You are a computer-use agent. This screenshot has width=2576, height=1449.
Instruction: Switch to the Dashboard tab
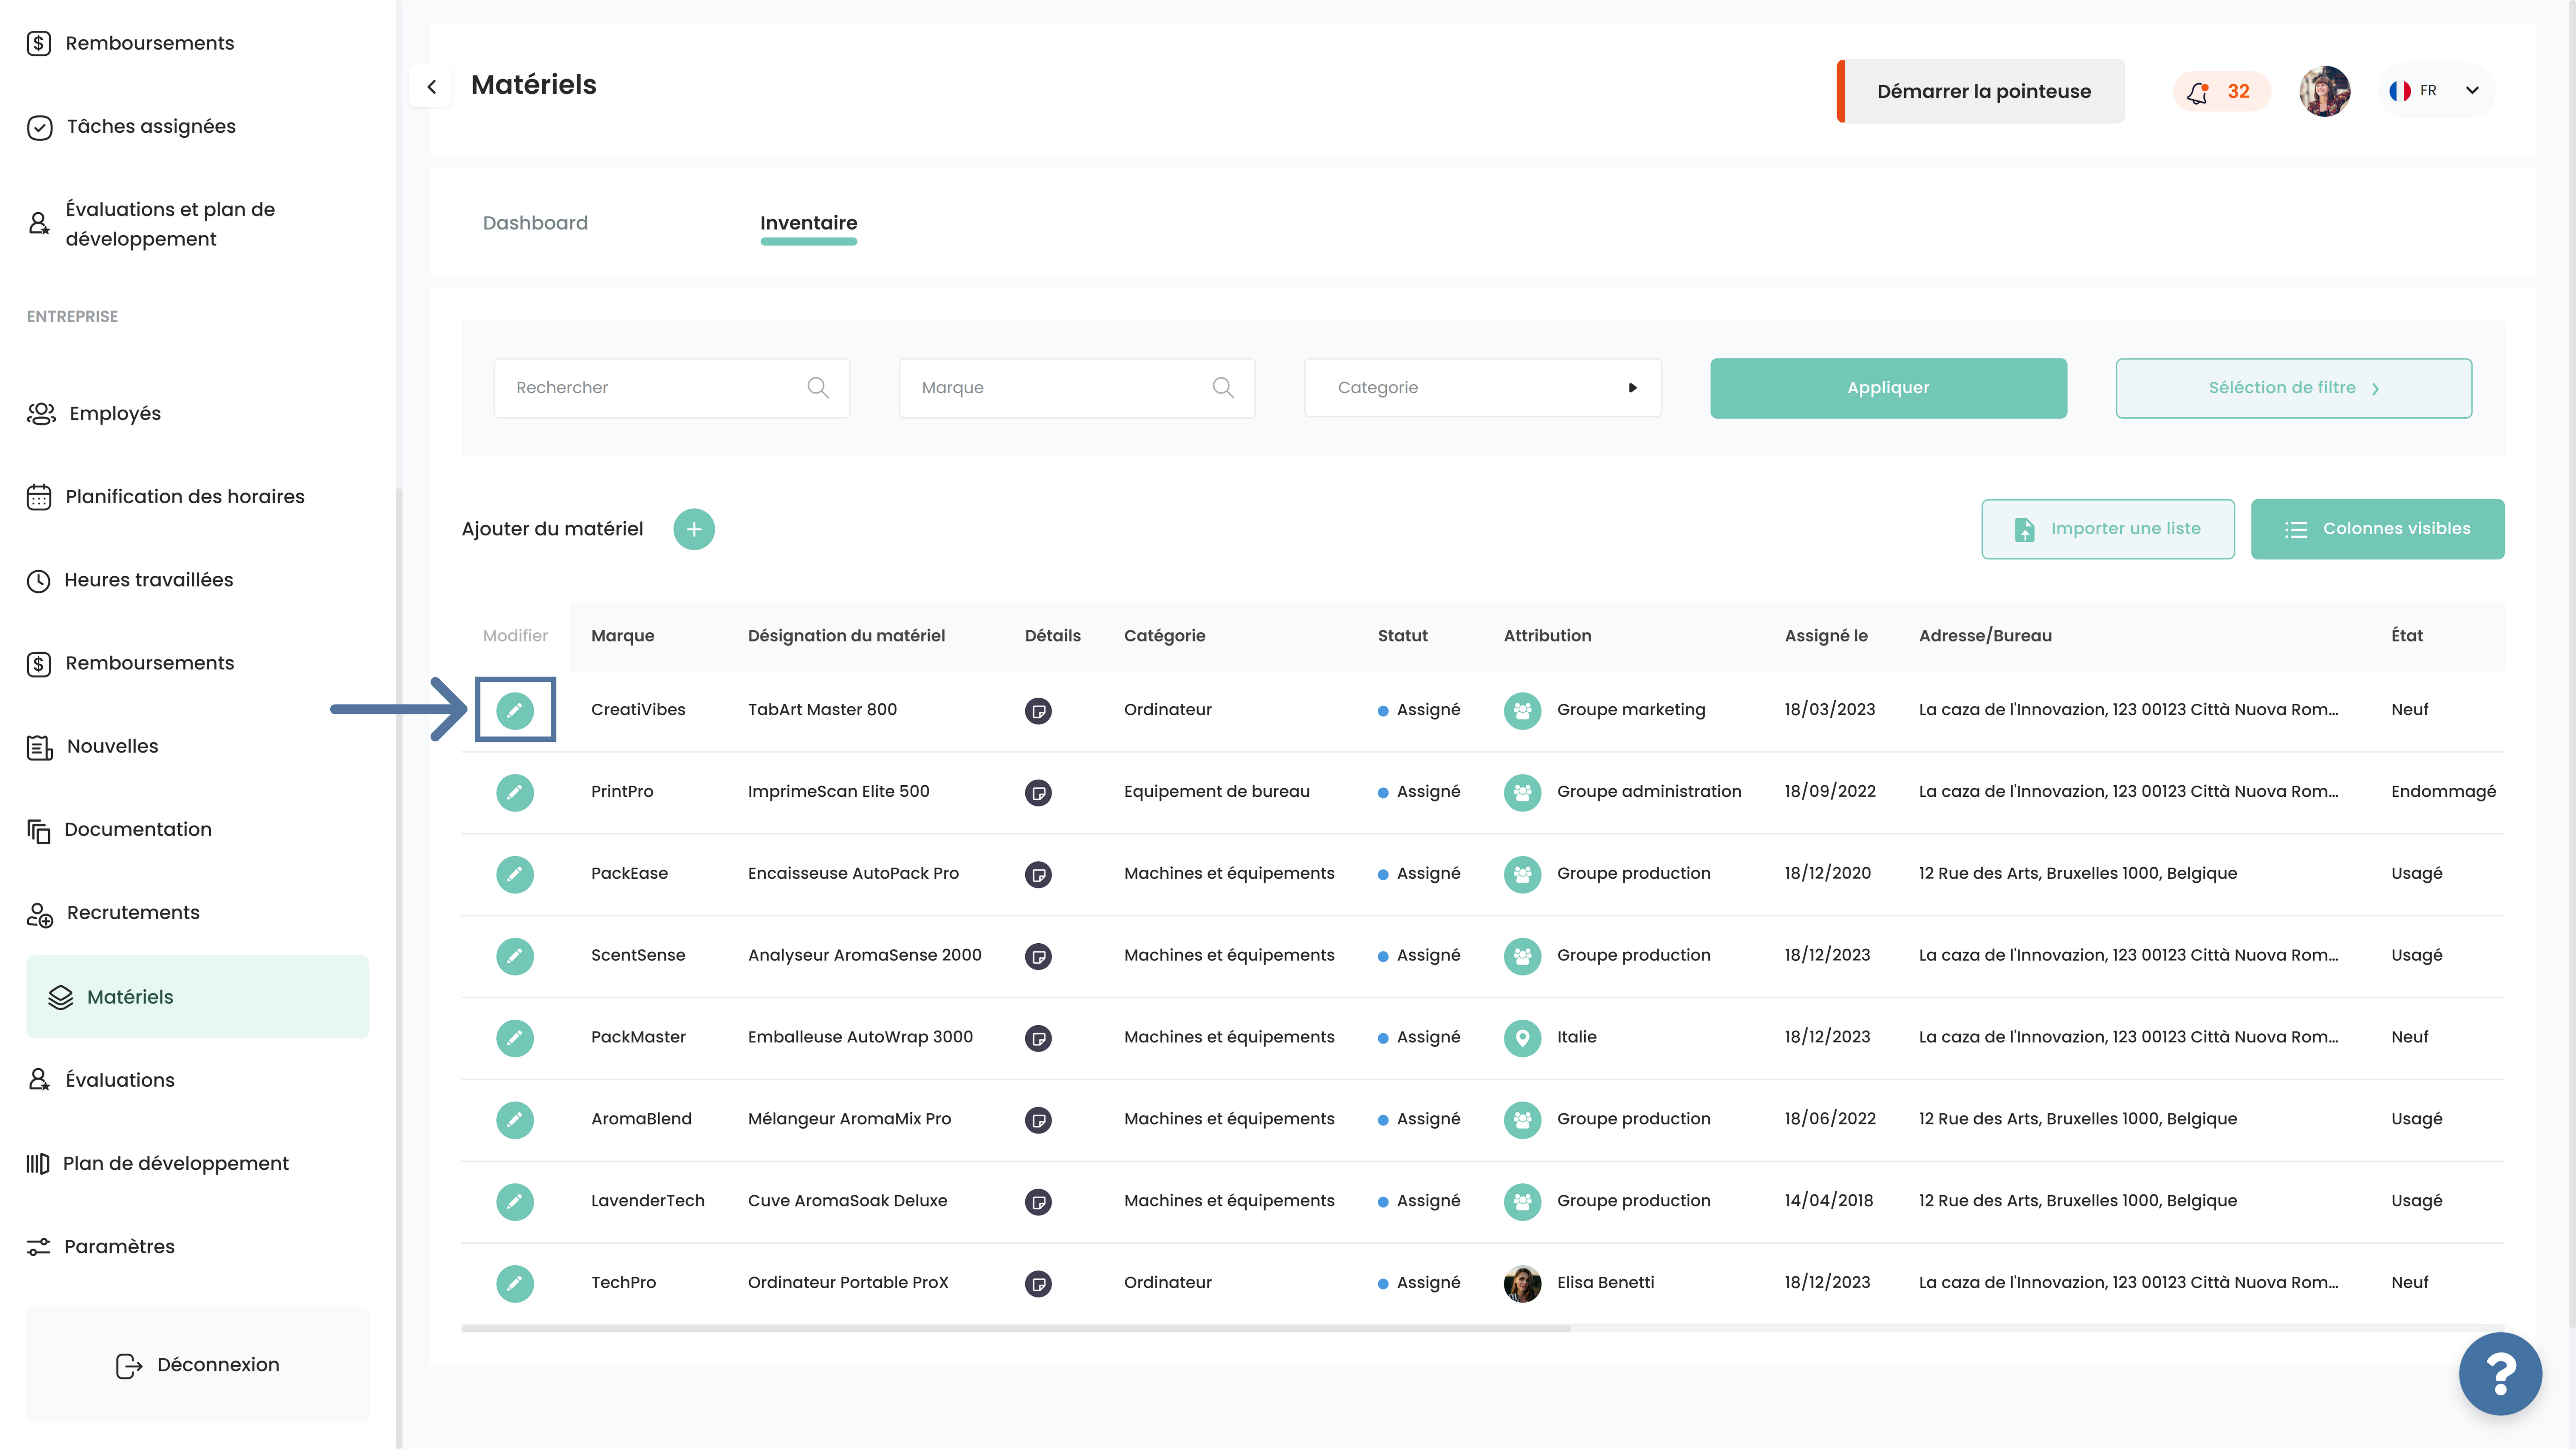point(535,223)
